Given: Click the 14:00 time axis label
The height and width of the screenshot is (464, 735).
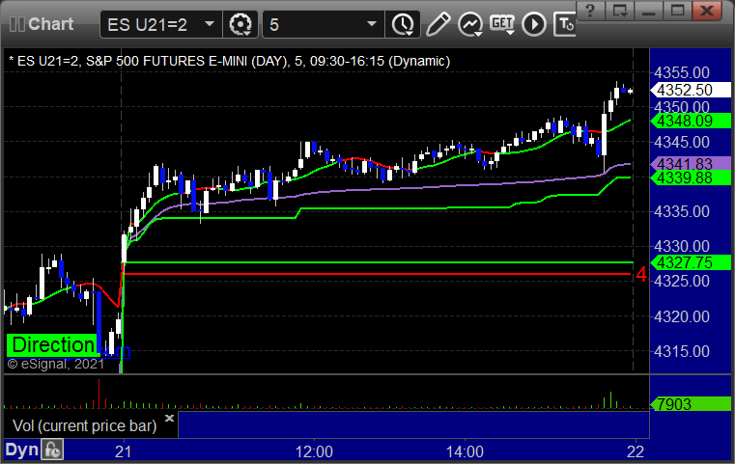Looking at the screenshot, I should pyautogui.click(x=465, y=451).
